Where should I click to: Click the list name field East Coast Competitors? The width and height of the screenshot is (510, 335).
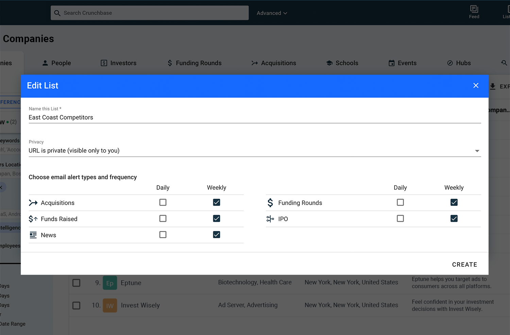pyautogui.click(x=255, y=117)
